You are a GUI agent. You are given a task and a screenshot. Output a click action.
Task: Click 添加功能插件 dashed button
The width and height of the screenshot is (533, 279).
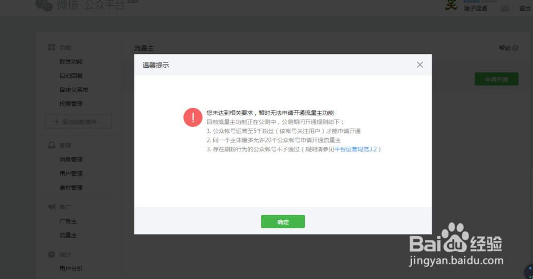(x=78, y=122)
